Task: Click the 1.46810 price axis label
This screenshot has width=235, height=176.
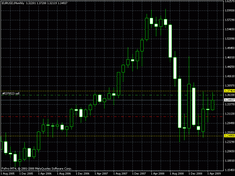Action: pos(230,57)
